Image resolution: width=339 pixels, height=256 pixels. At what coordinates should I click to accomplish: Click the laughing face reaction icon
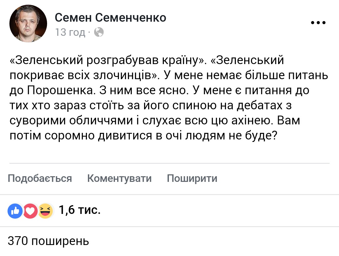coord(46,211)
